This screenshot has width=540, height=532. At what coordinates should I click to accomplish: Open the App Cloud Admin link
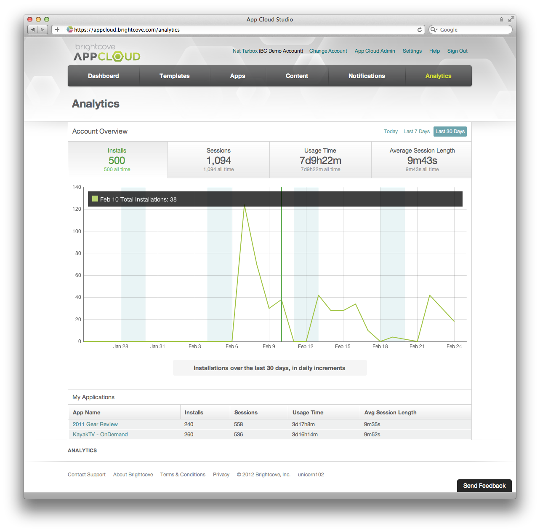click(x=375, y=51)
